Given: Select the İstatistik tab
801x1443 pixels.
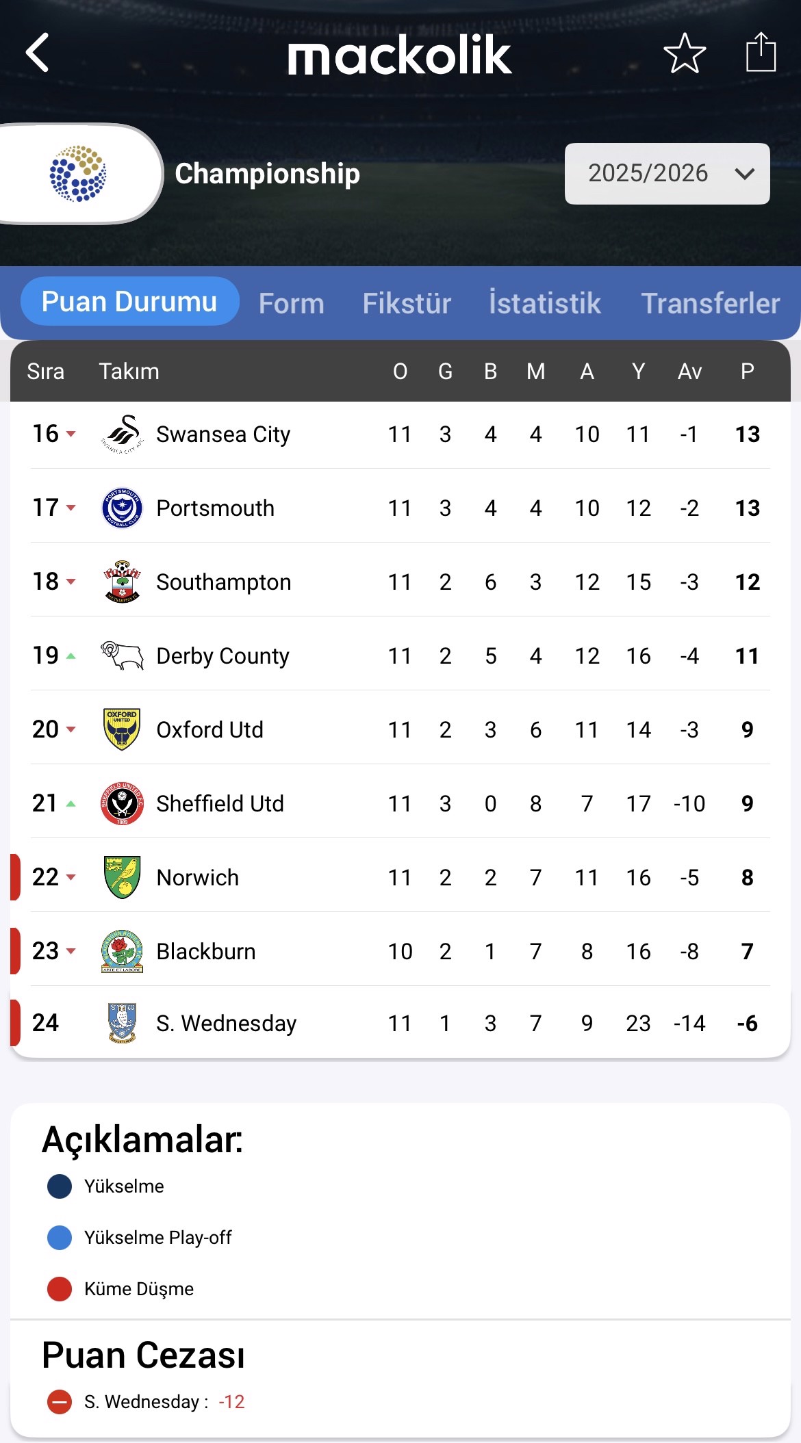Looking at the screenshot, I should click(x=545, y=303).
